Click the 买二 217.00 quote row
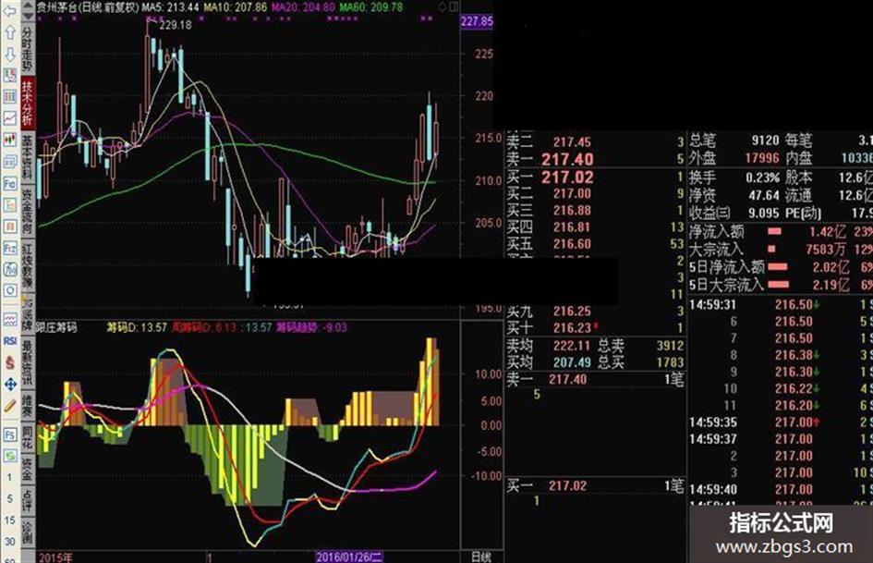 point(595,193)
